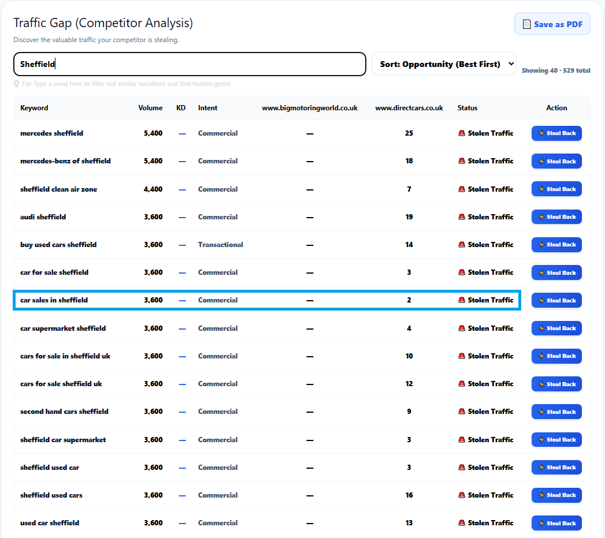Click siren icon in used car sheffield row
This screenshot has height=538, width=605.
click(462, 523)
